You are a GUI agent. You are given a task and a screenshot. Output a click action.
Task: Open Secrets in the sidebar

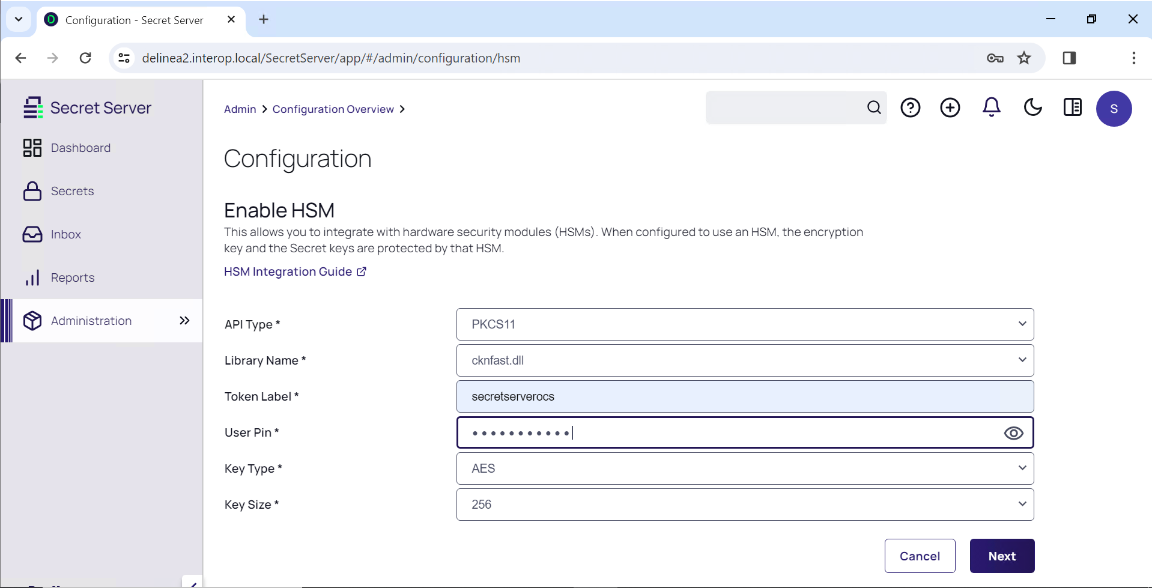click(x=101, y=191)
